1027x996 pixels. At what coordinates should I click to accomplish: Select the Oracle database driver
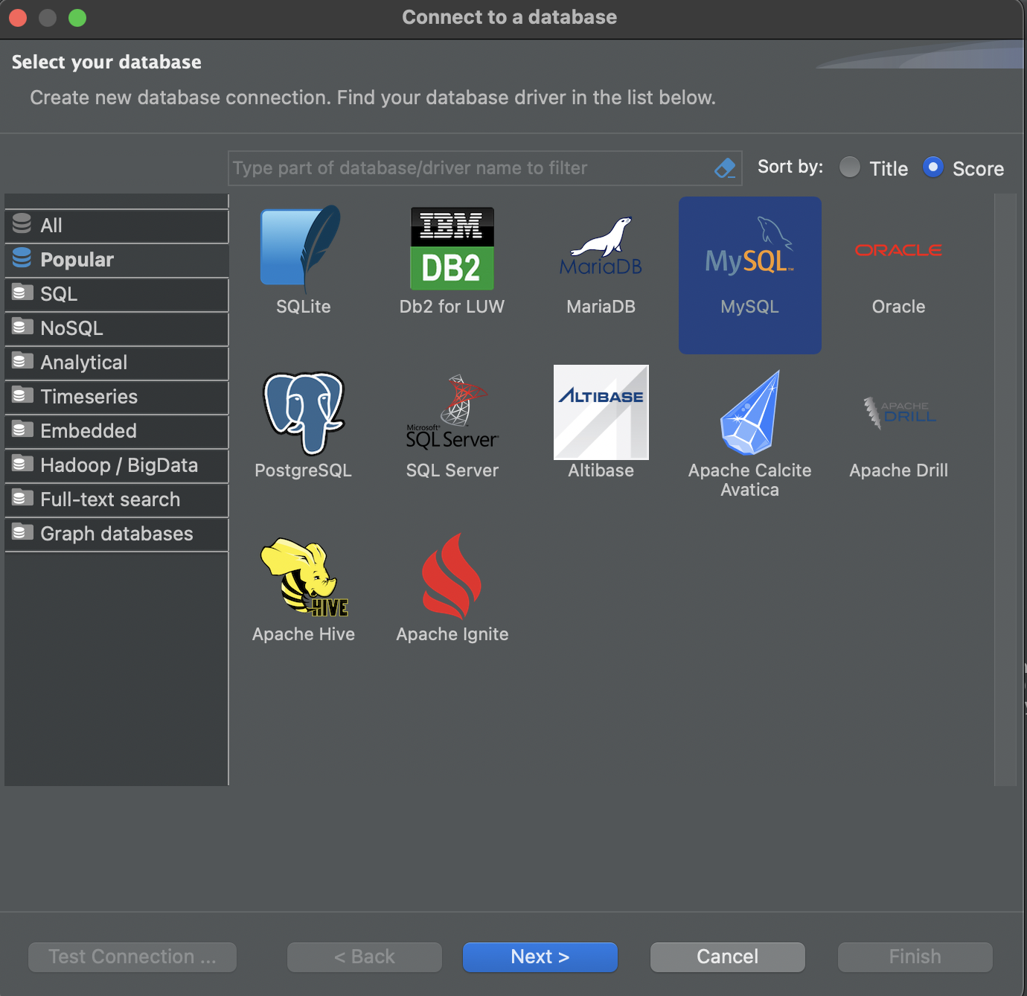pyautogui.click(x=898, y=250)
